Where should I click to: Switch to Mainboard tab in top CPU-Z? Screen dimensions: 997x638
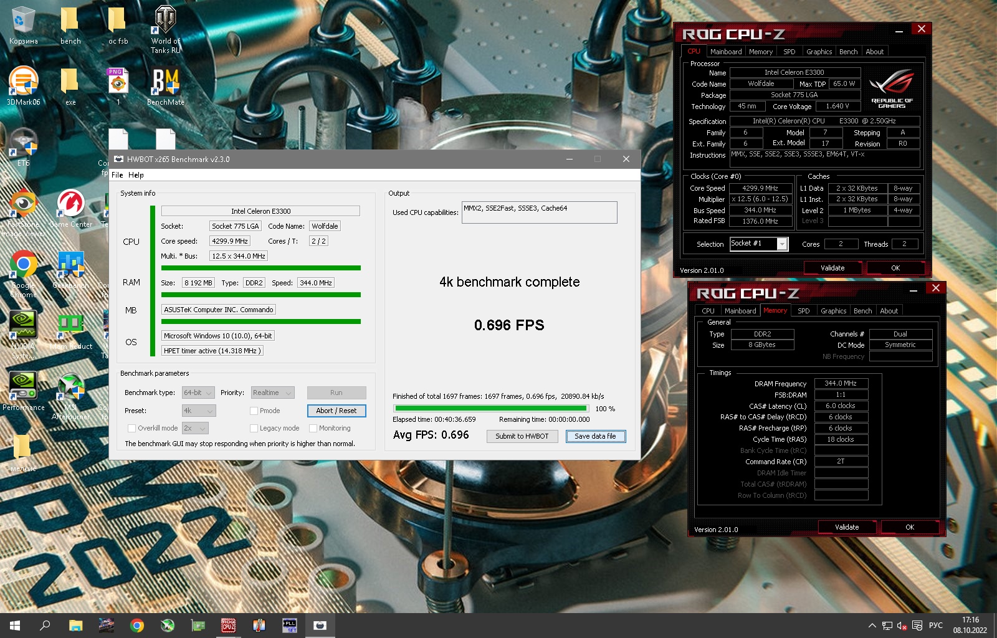pos(726,52)
